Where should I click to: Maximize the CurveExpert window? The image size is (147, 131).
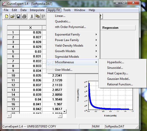tap(124, 3)
